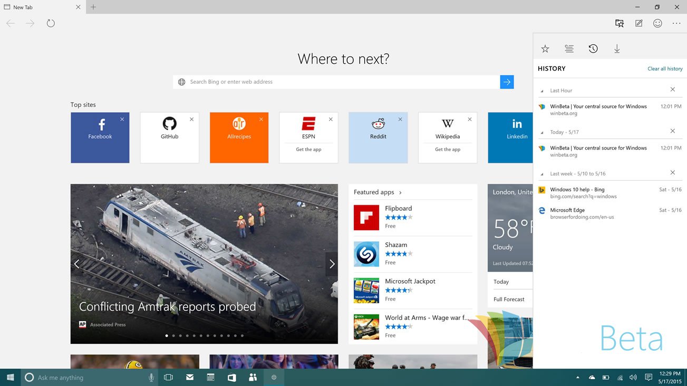Remove Reddit from top sites

coord(400,120)
